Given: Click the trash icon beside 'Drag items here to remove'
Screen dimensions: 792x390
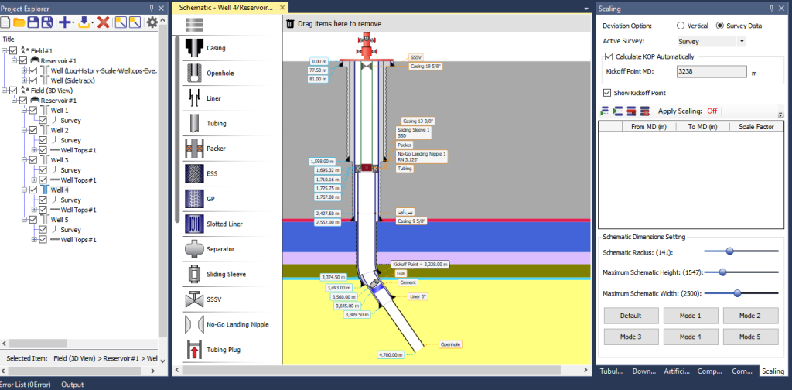Looking at the screenshot, I should tap(290, 23).
